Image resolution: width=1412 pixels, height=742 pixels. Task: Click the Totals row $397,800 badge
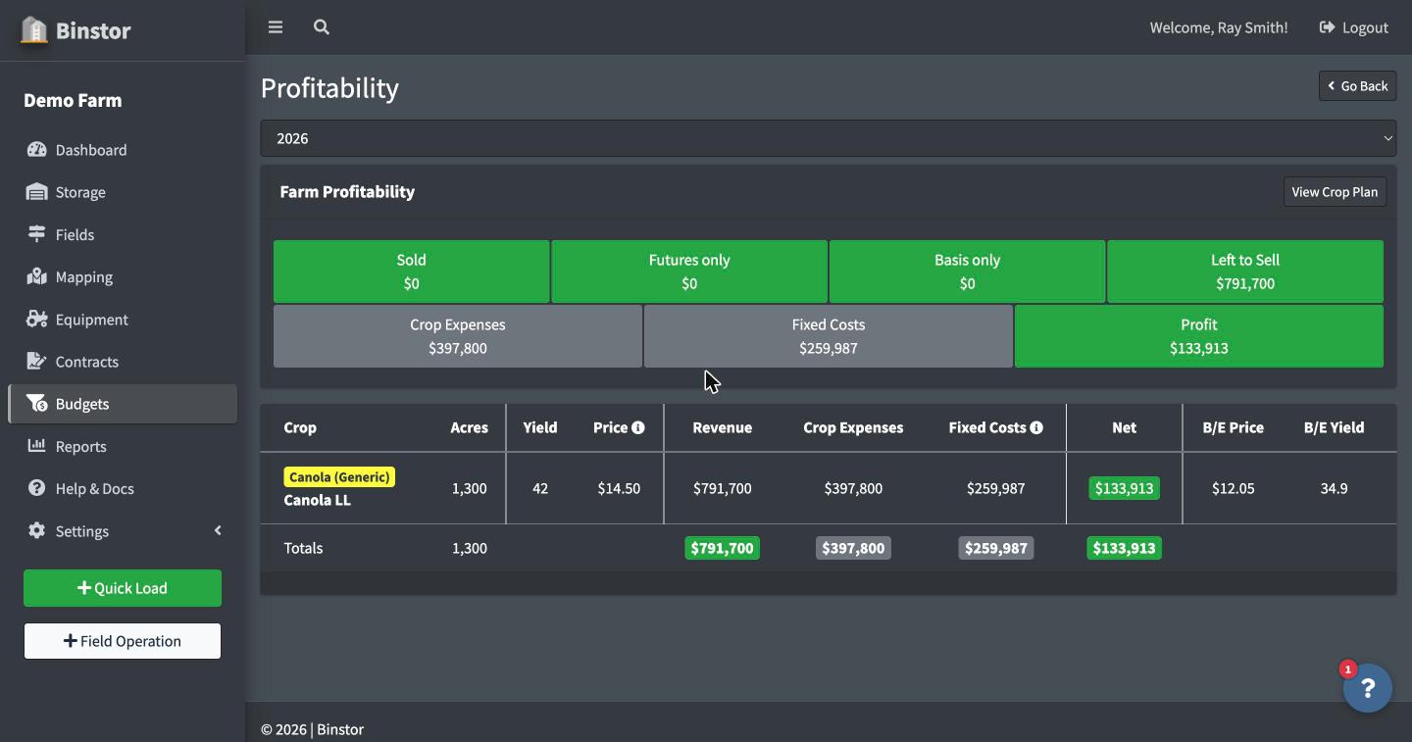pos(853,548)
